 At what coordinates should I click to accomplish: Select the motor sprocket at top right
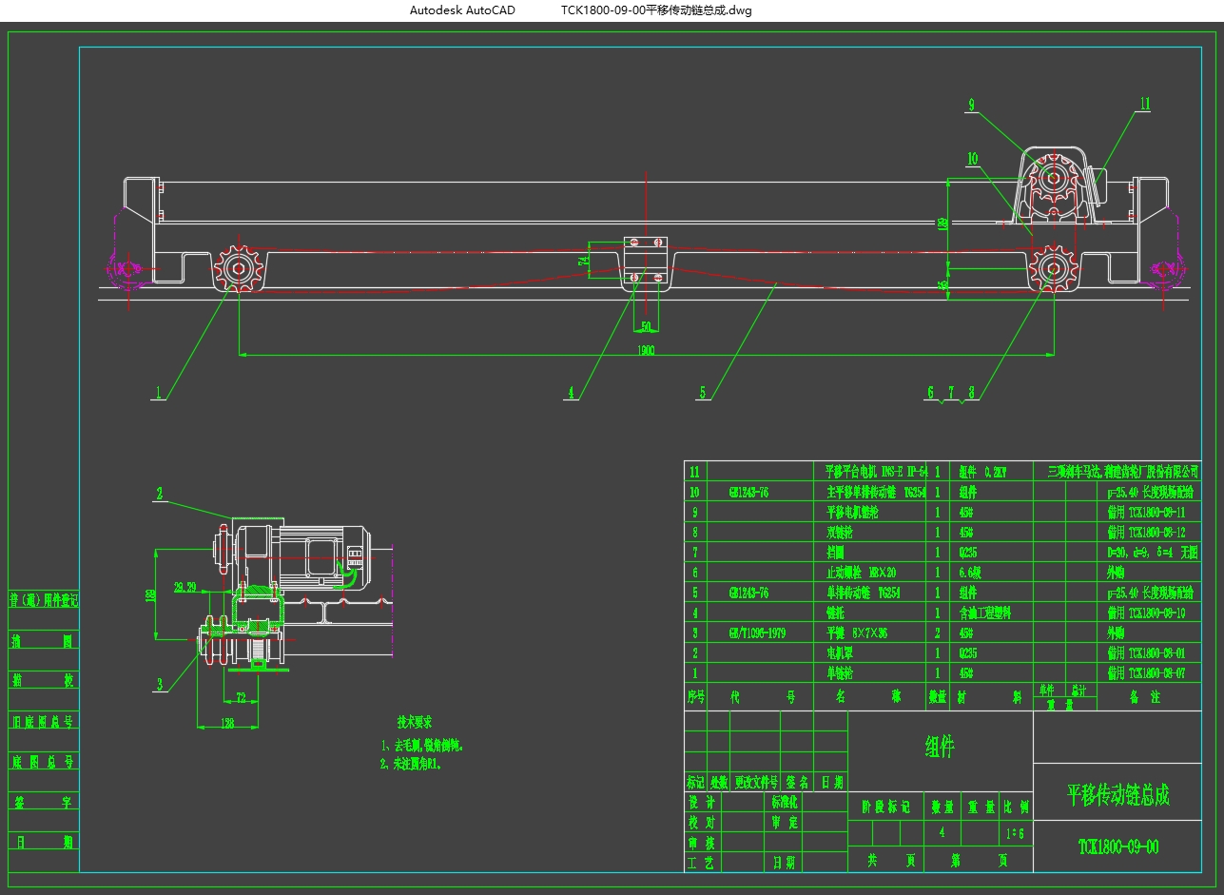tap(1053, 179)
